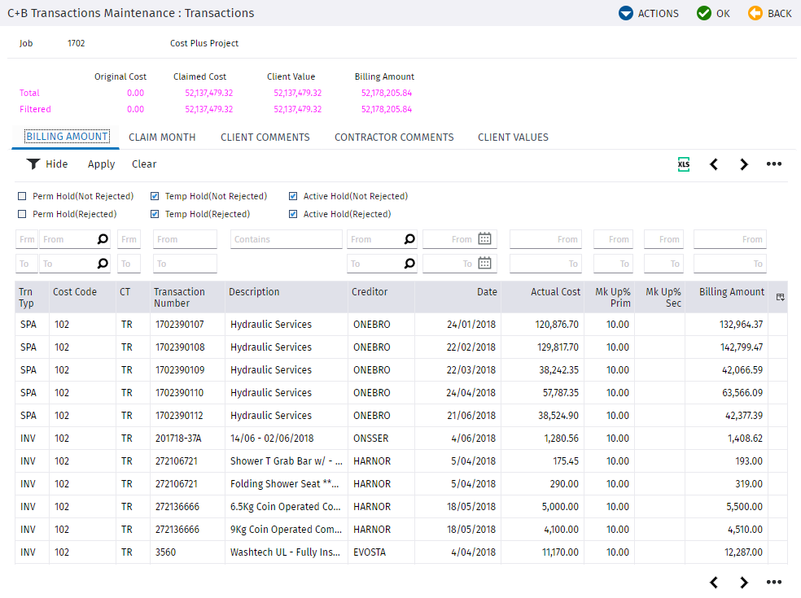The width and height of the screenshot is (801, 598).
Task: Click the OK checkmark button
Action: pyautogui.click(x=713, y=13)
